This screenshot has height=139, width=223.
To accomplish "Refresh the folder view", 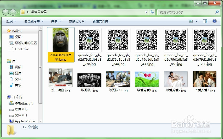I will (152, 12).
